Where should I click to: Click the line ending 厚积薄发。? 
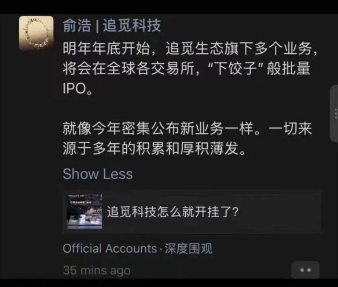coord(154,149)
